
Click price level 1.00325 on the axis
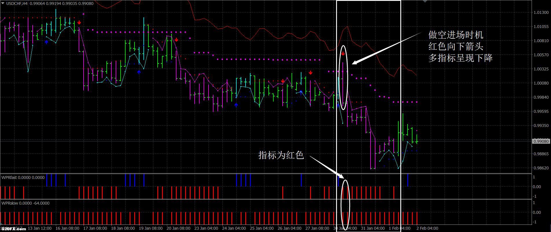(541, 69)
